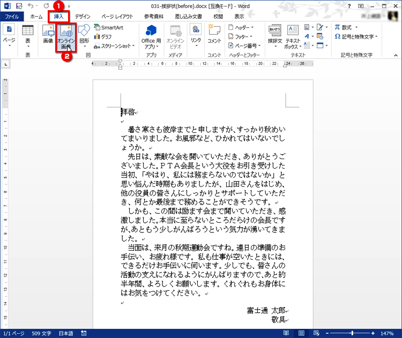Open the ヘッダー header dropdown
The width and height of the screenshot is (402, 338).
[x=241, y=27]
